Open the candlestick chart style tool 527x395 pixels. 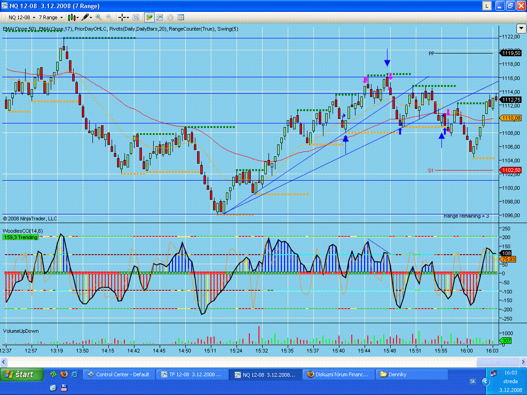point(71,17)
